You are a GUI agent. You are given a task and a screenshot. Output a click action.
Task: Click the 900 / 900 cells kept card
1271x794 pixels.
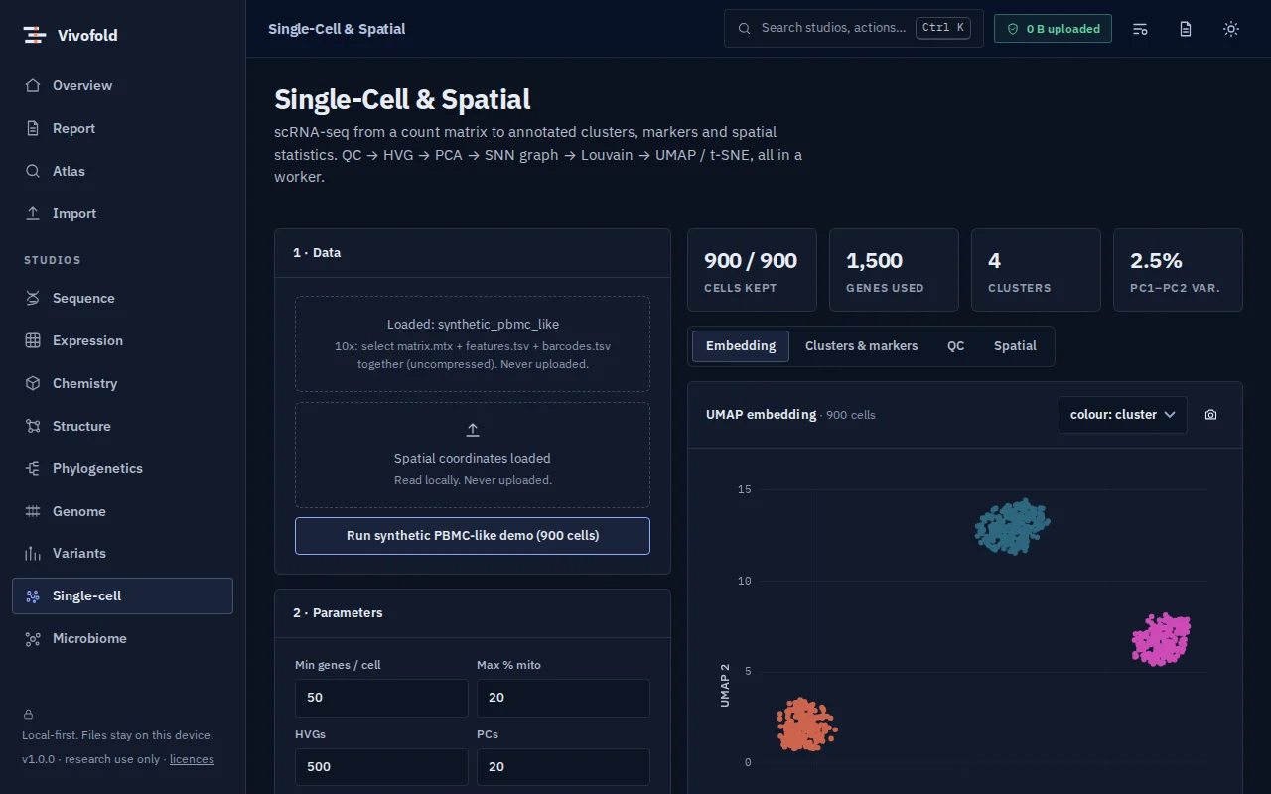pos(752,270)
